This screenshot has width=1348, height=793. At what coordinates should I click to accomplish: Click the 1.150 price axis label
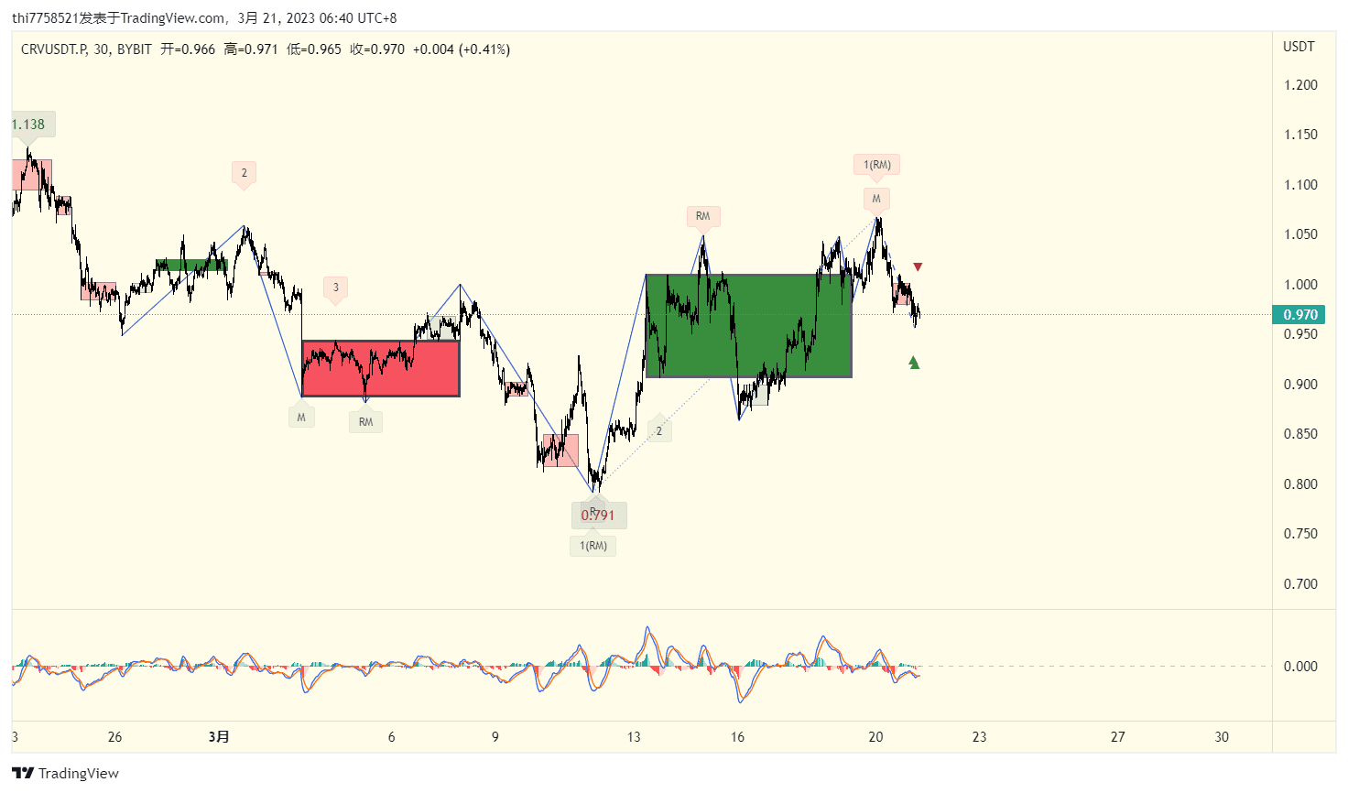1300,135
